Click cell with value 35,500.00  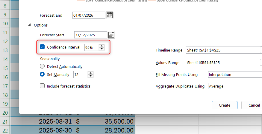point(104,121)
